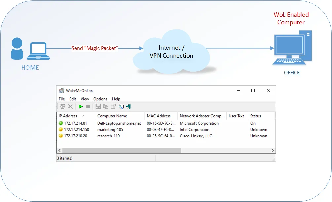The width and height of the screenshot is (332, 202).
Task: Click the horizontal scrollbar thumb
Action: pos(122,150)
